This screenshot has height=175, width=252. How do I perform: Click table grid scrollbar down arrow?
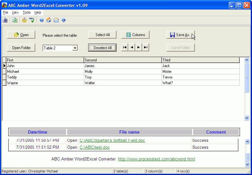coord(247,118)
